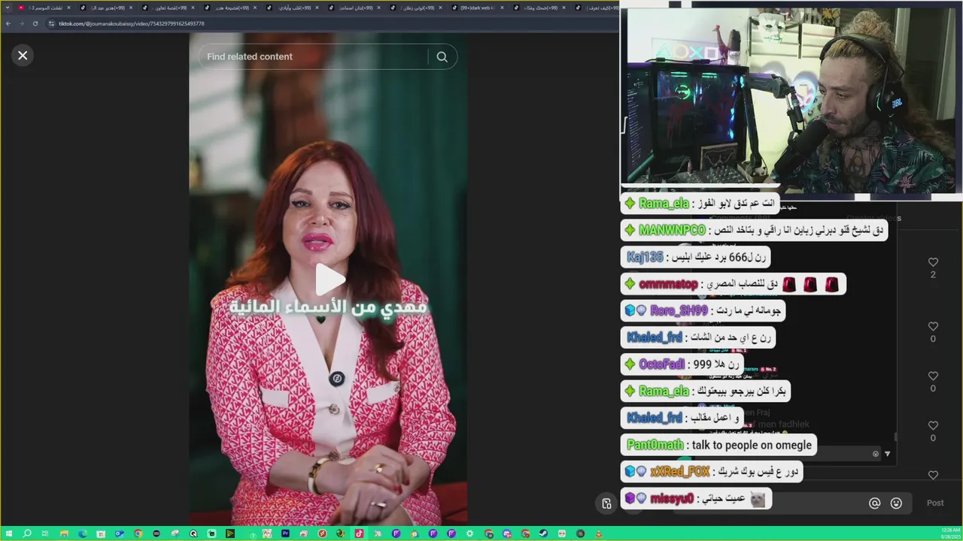Click the search magnifier in Find related content

tap(442, 56)
